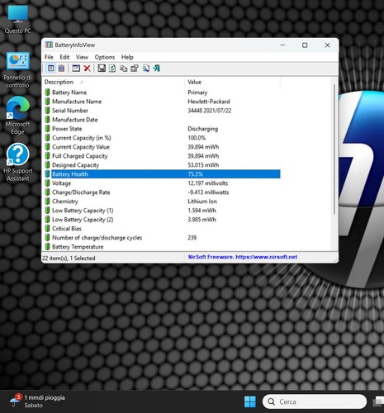The width and height of the screenshot is (384, 413).
Task: Select the Chemistry row
Action: coord(163,202)
